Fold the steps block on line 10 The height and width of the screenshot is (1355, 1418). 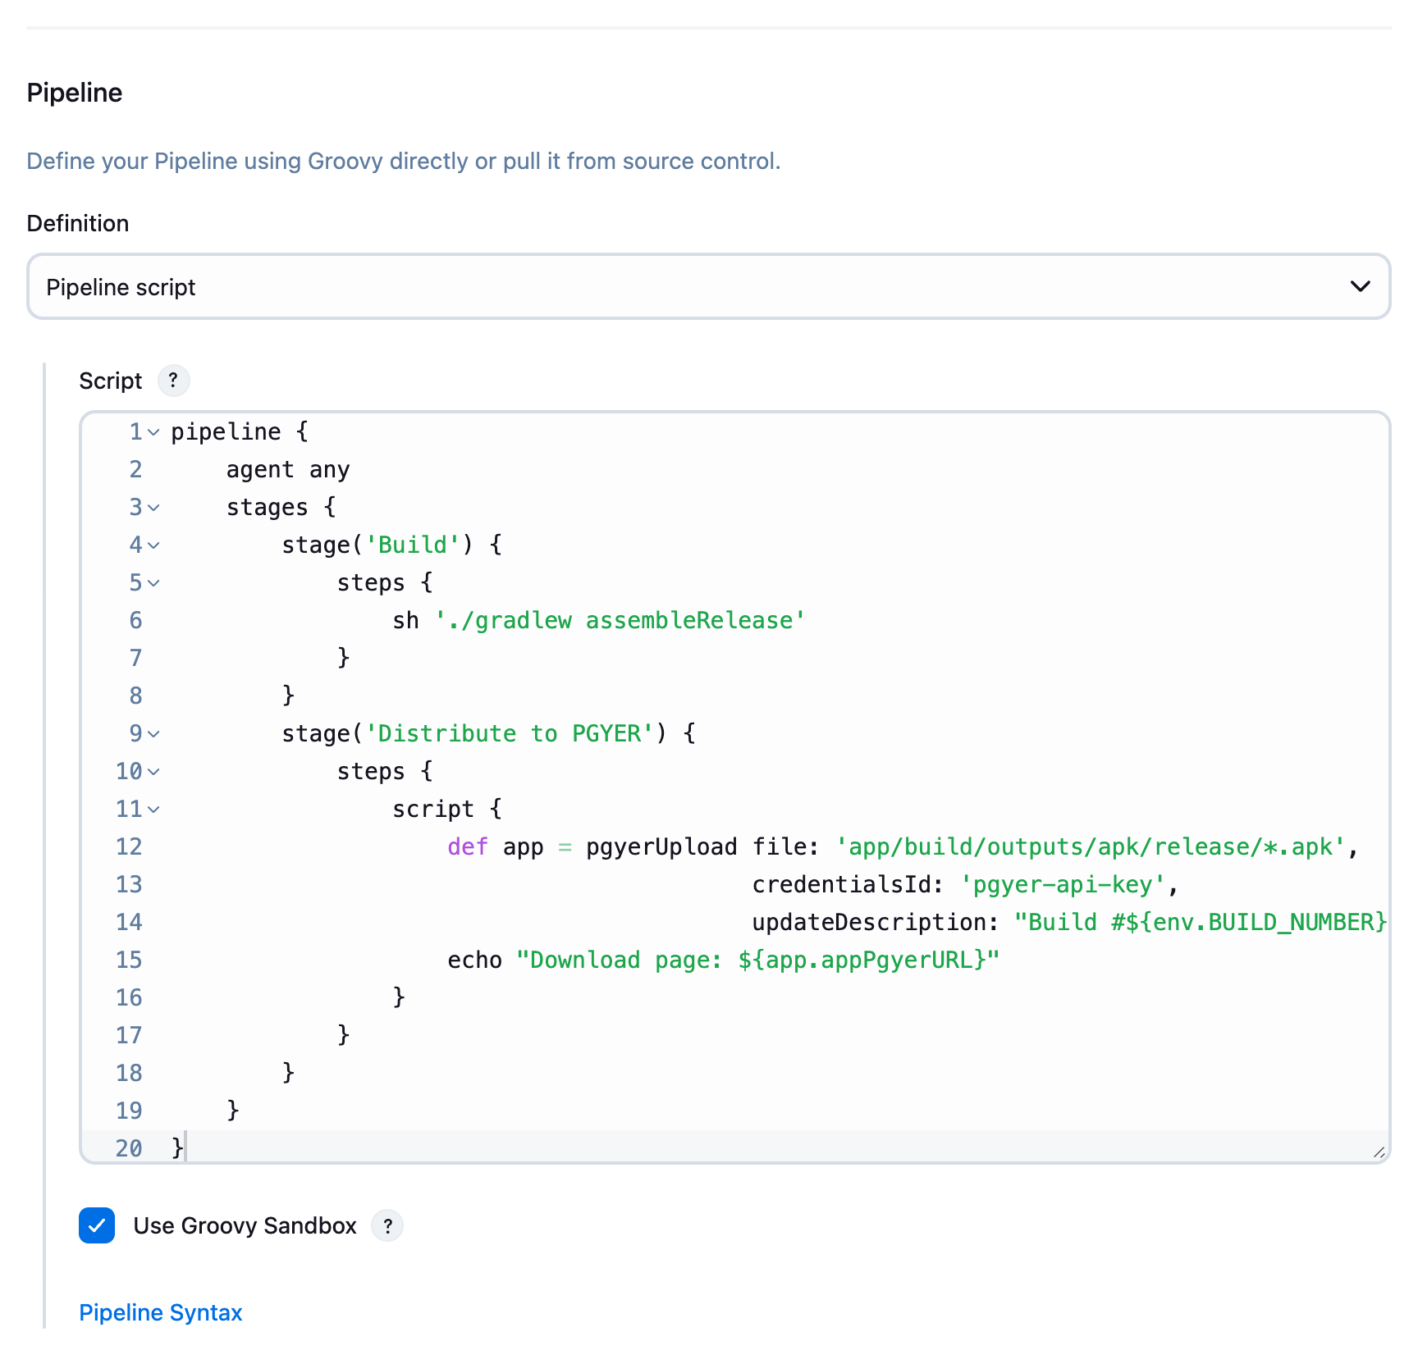(153, 772)
